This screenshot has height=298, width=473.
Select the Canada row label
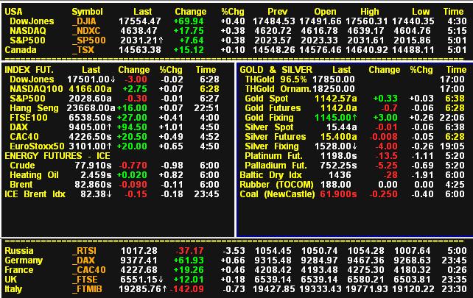21,50
